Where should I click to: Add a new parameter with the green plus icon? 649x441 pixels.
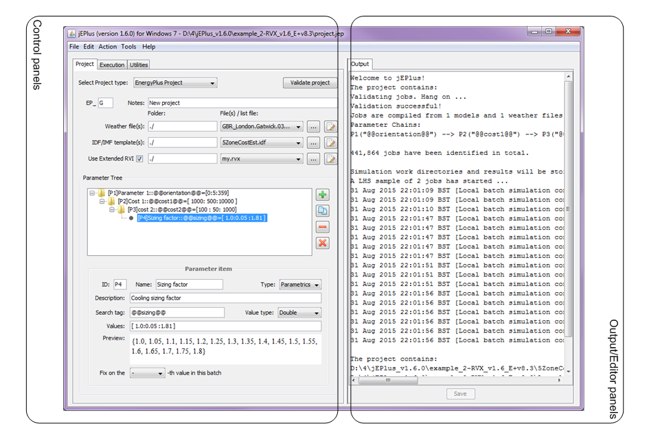(x=322, y=194)
